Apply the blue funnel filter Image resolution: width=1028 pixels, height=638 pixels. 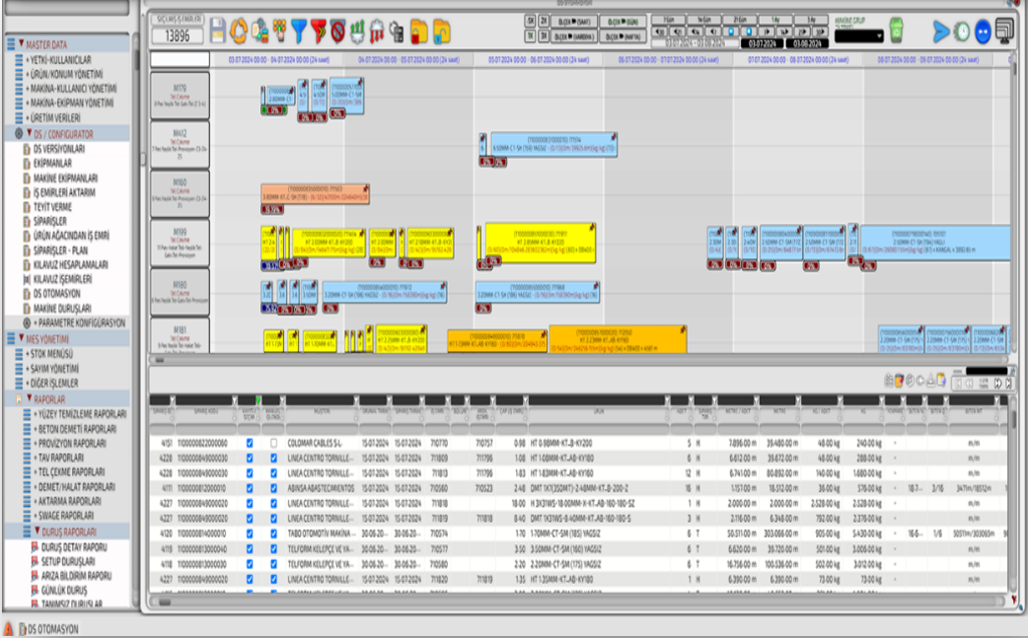[299, 32]
